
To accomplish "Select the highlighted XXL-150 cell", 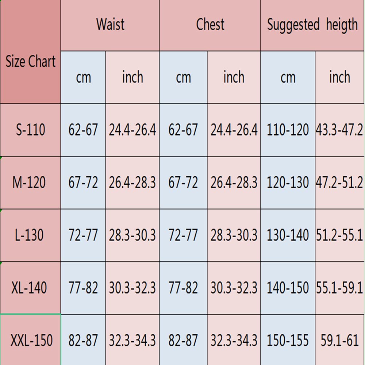I will (31, 341).
